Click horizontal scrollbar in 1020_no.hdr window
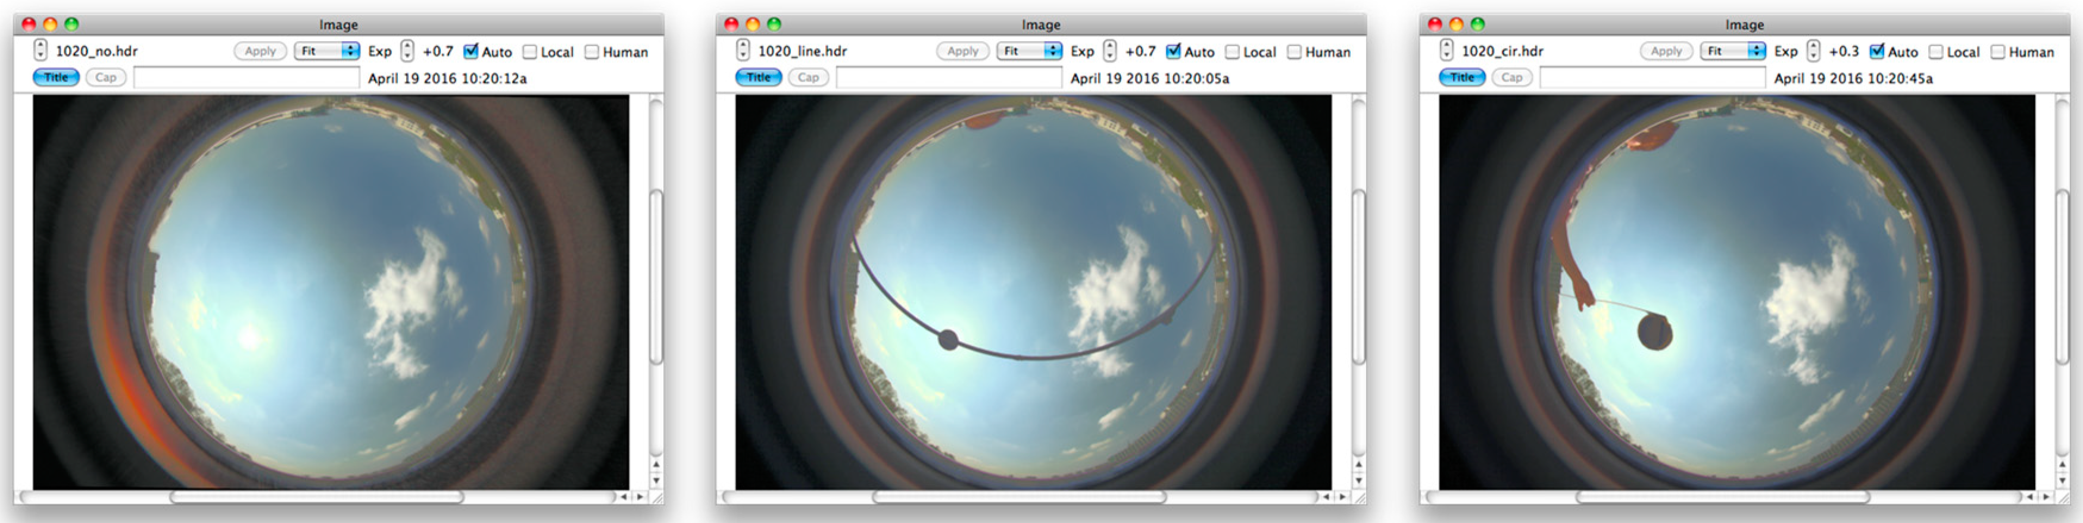Image resolution: width=2083 pixels, height=523 pixels. click(x=316, y=496)
